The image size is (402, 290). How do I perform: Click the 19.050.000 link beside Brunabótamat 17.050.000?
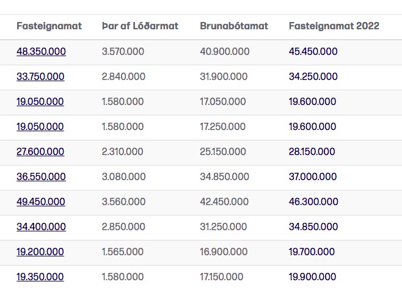coord(40,102)
